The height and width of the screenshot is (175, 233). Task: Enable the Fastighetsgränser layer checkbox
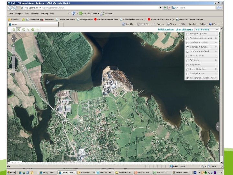(187, 34)
